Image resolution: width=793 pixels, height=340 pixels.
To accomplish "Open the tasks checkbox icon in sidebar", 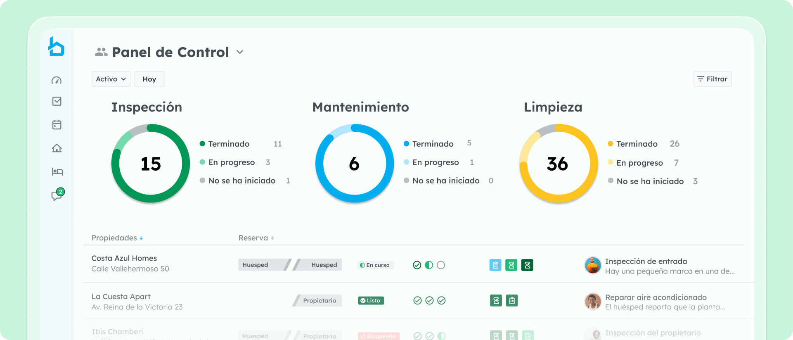I will [57, 101].
